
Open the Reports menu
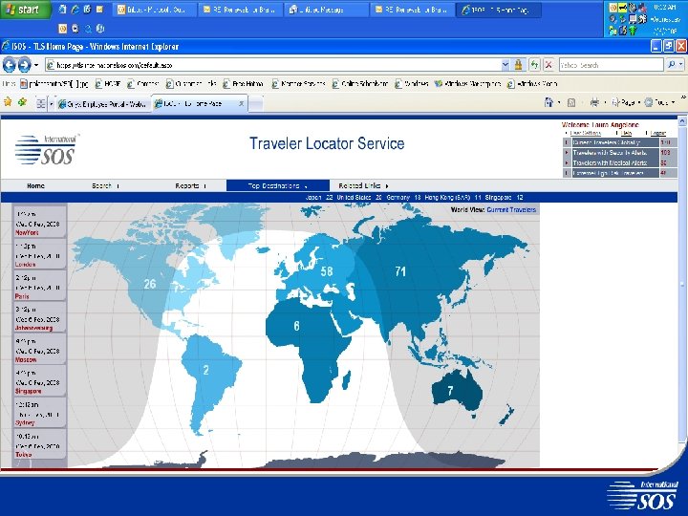[190, 185]
